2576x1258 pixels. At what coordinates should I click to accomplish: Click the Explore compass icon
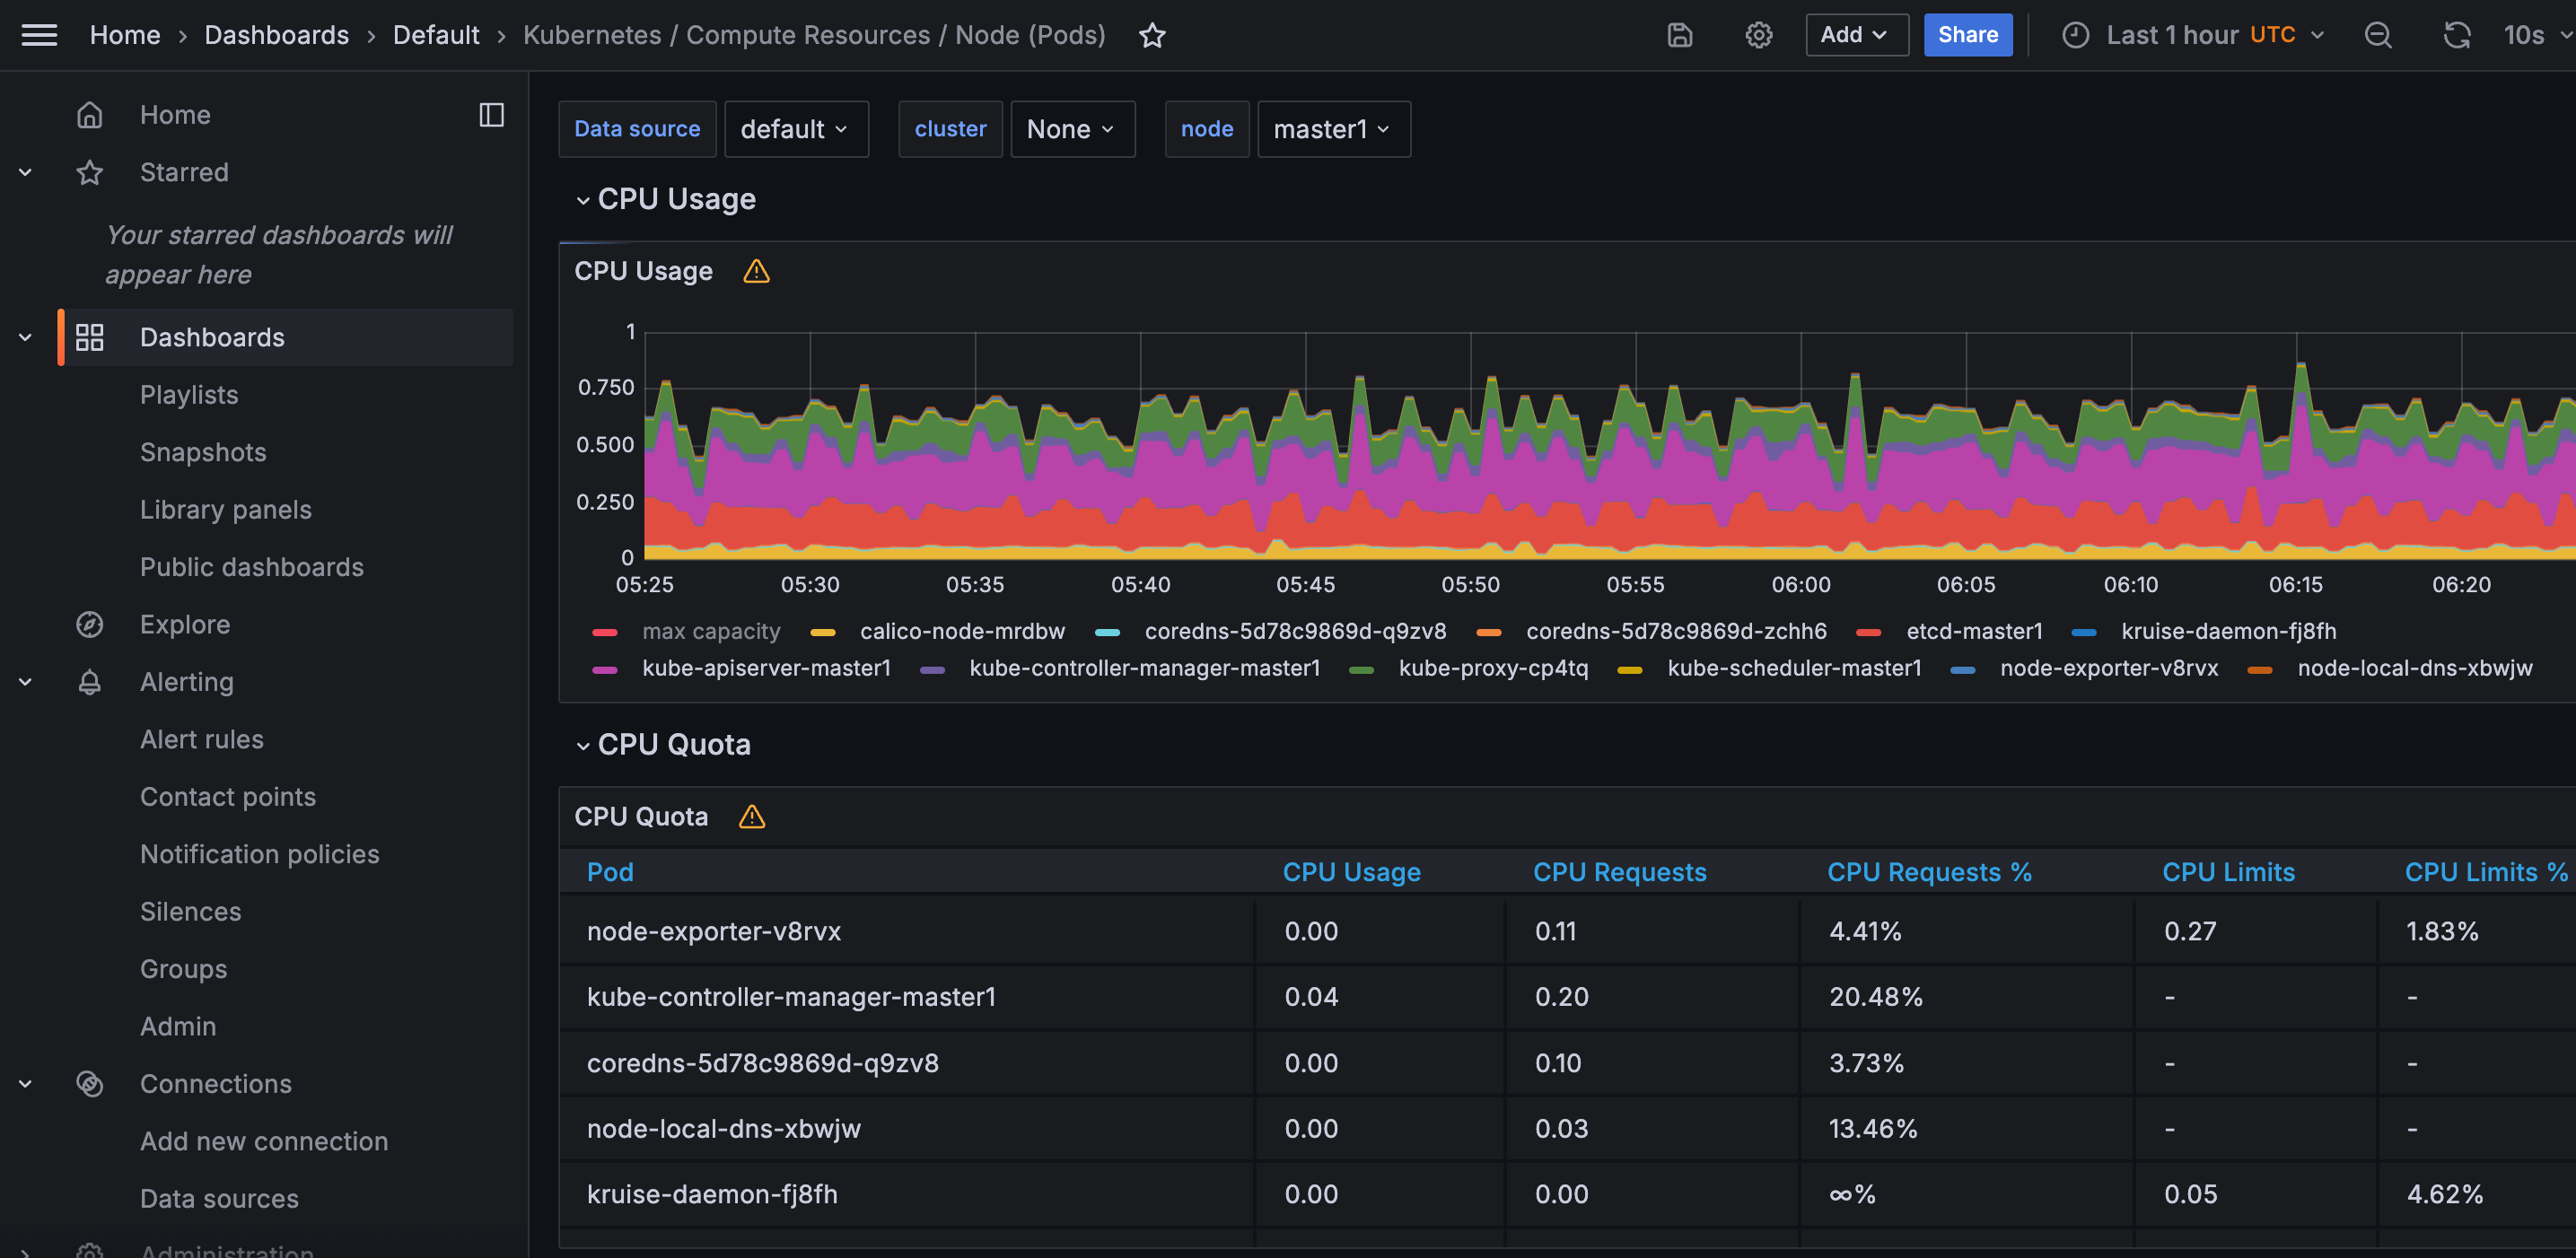coord(90,624)
